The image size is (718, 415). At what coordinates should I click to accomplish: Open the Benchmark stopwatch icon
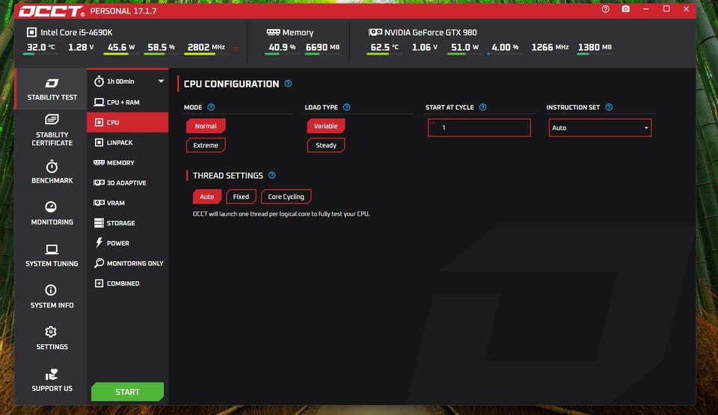point(52,166)
